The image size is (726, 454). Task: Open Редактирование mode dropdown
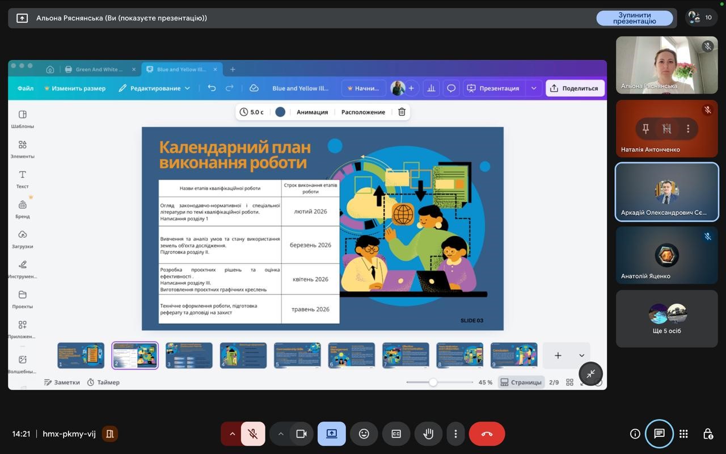pos(154,88)
